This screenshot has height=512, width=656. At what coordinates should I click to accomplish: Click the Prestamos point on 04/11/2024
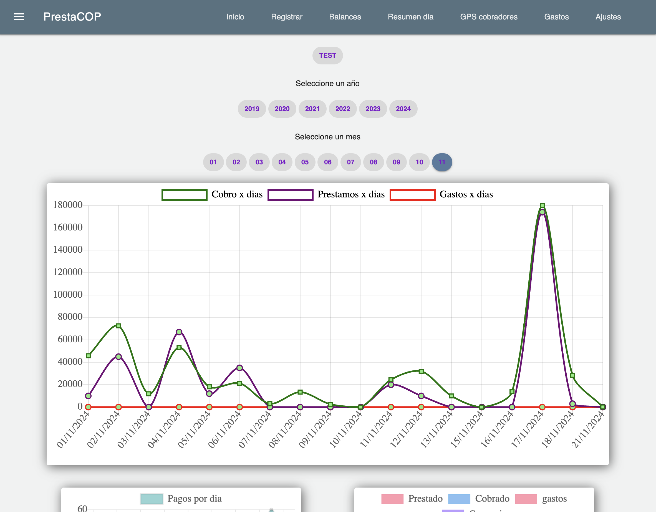[x=179, y=332]
